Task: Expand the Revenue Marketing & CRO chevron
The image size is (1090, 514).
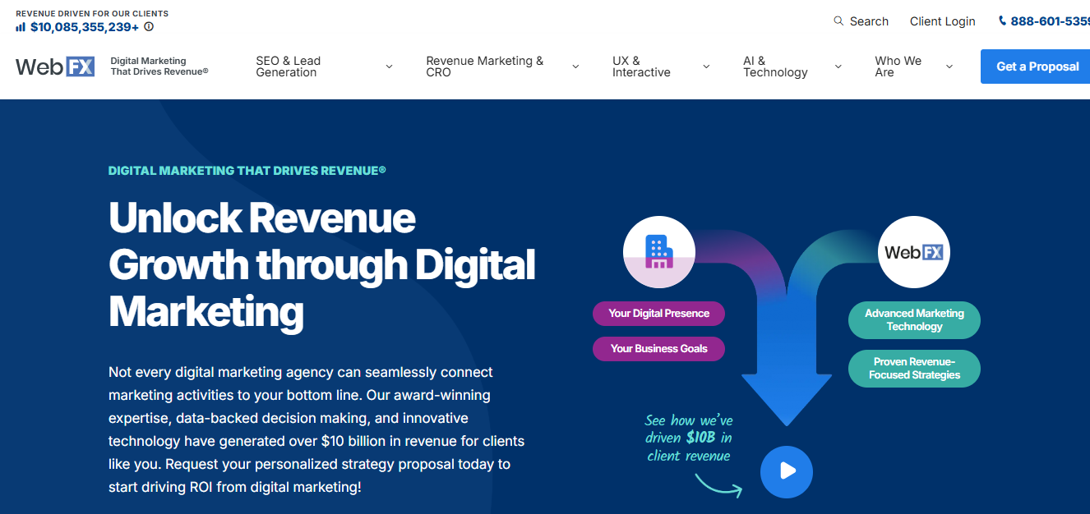Action: click(575, 67)
